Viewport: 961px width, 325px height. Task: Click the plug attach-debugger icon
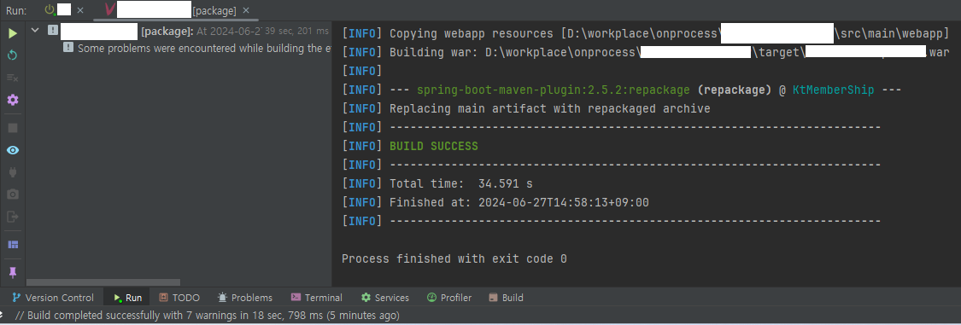12,172
